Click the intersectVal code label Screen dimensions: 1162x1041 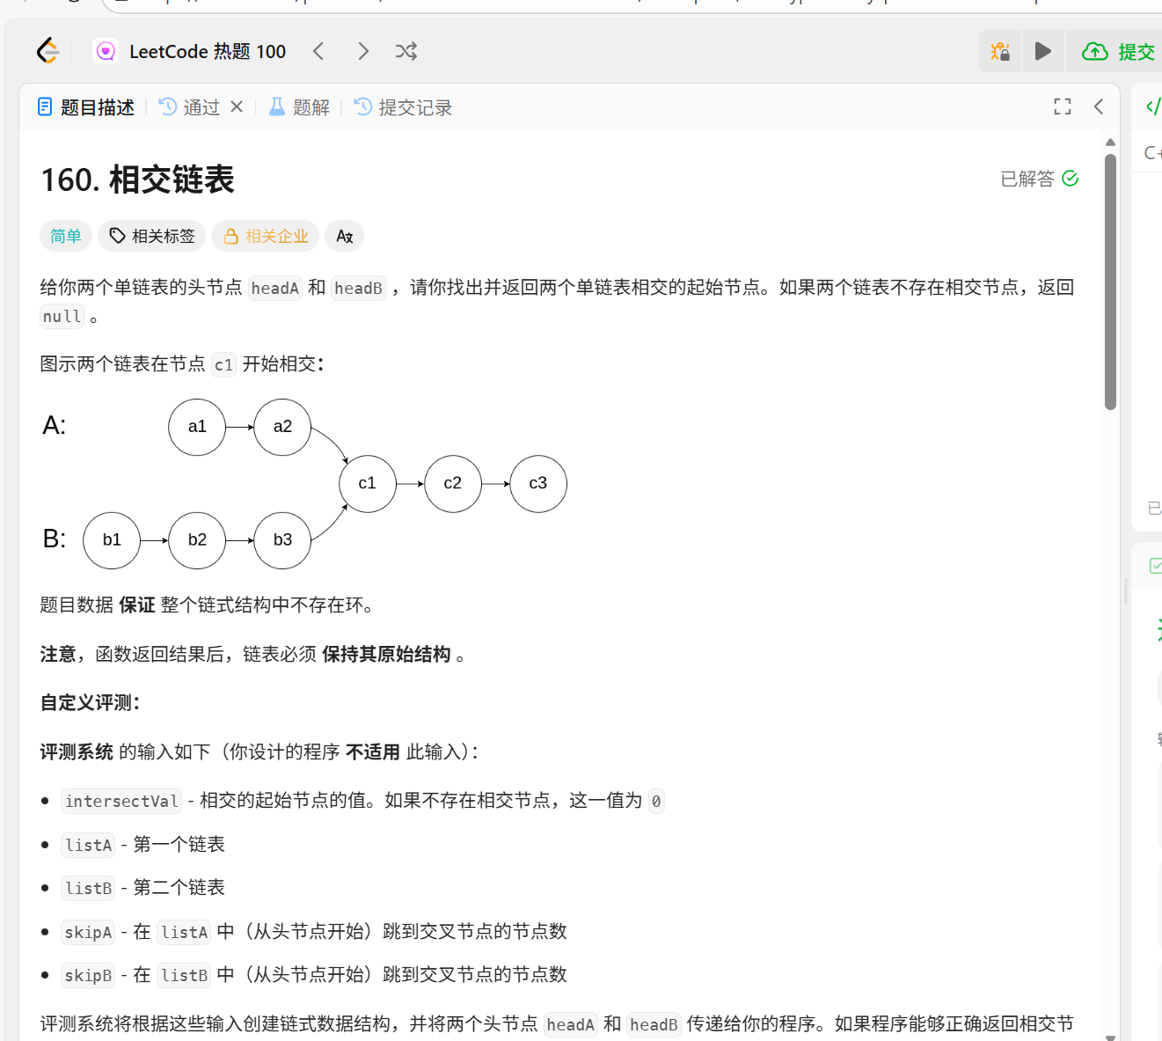click(x=121, y=801)
